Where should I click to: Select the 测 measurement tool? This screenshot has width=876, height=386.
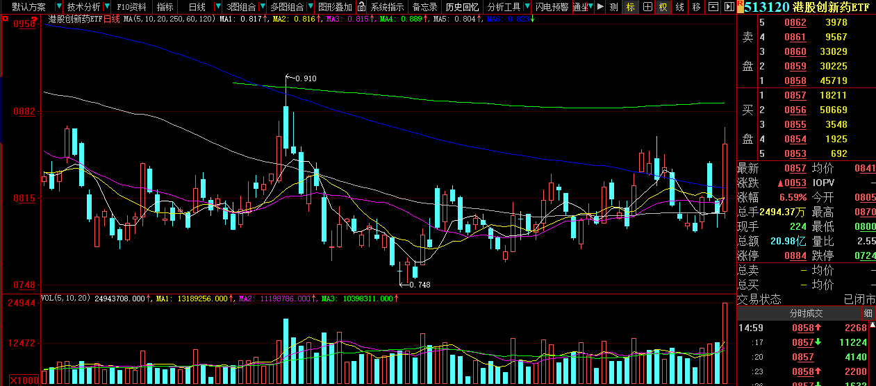click(613, 7)
